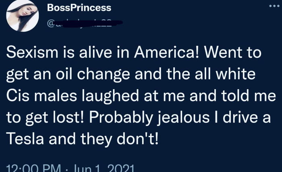Click the word "Tesla" in the tweet
282x172 pixels.
(x=25, y=139)
